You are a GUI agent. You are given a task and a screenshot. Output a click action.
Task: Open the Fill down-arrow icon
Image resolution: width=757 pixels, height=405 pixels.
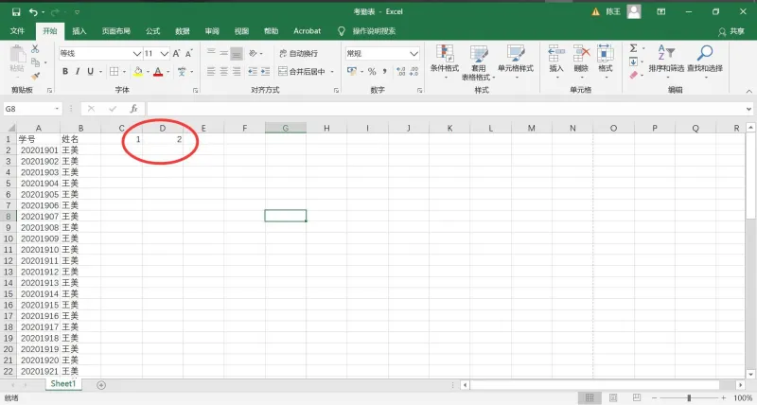coord(633,62)
